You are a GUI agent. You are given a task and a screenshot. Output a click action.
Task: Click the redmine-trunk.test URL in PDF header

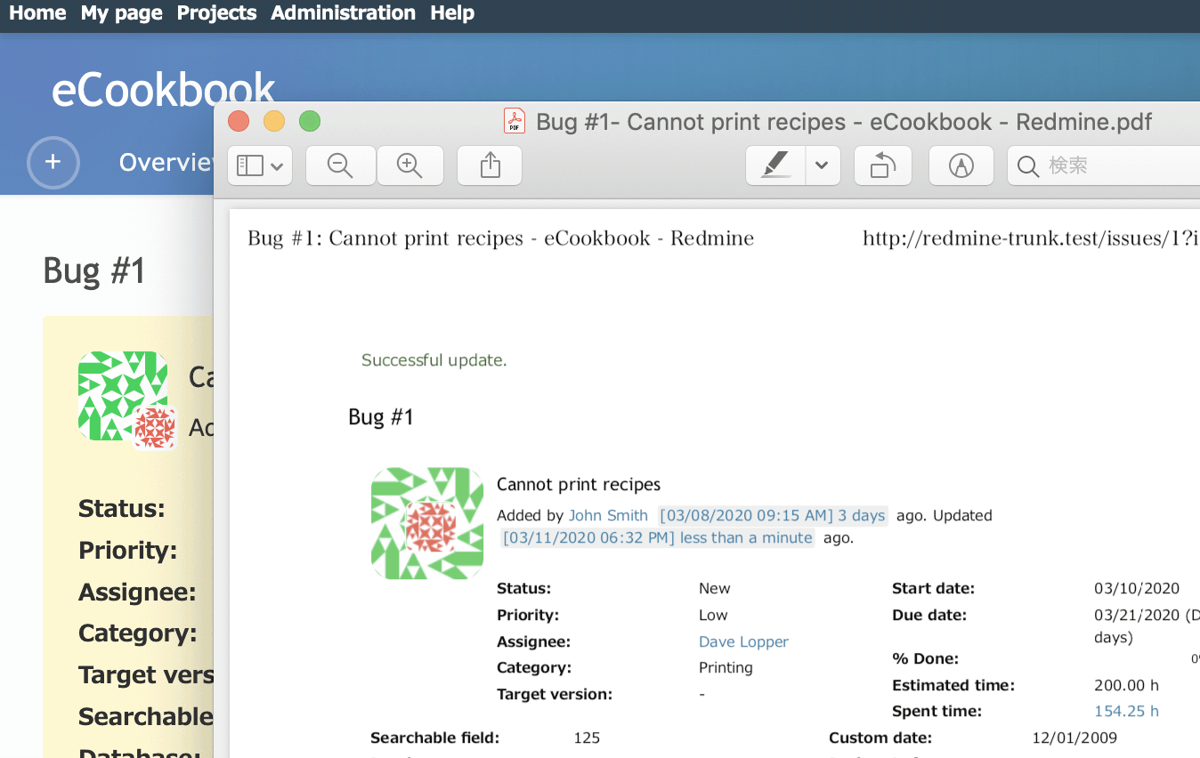tap(1031, 238)
